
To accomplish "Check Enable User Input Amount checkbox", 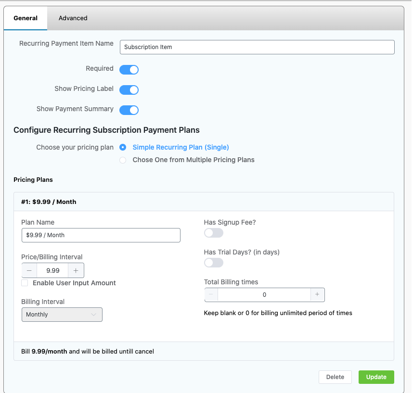I will click(25, 283).
